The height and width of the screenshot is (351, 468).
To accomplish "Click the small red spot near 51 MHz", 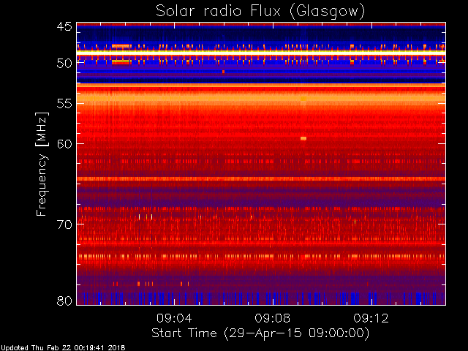I will click(223, 72).
